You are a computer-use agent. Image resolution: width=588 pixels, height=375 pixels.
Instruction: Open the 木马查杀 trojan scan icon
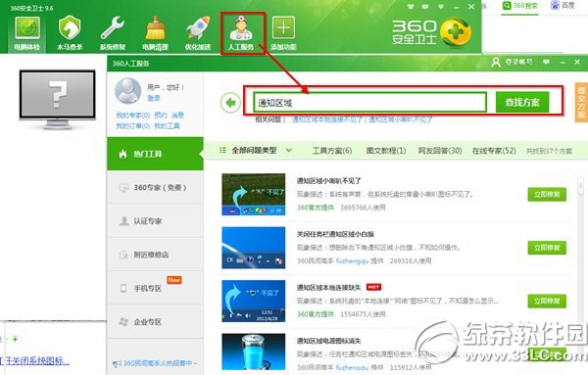70,32
